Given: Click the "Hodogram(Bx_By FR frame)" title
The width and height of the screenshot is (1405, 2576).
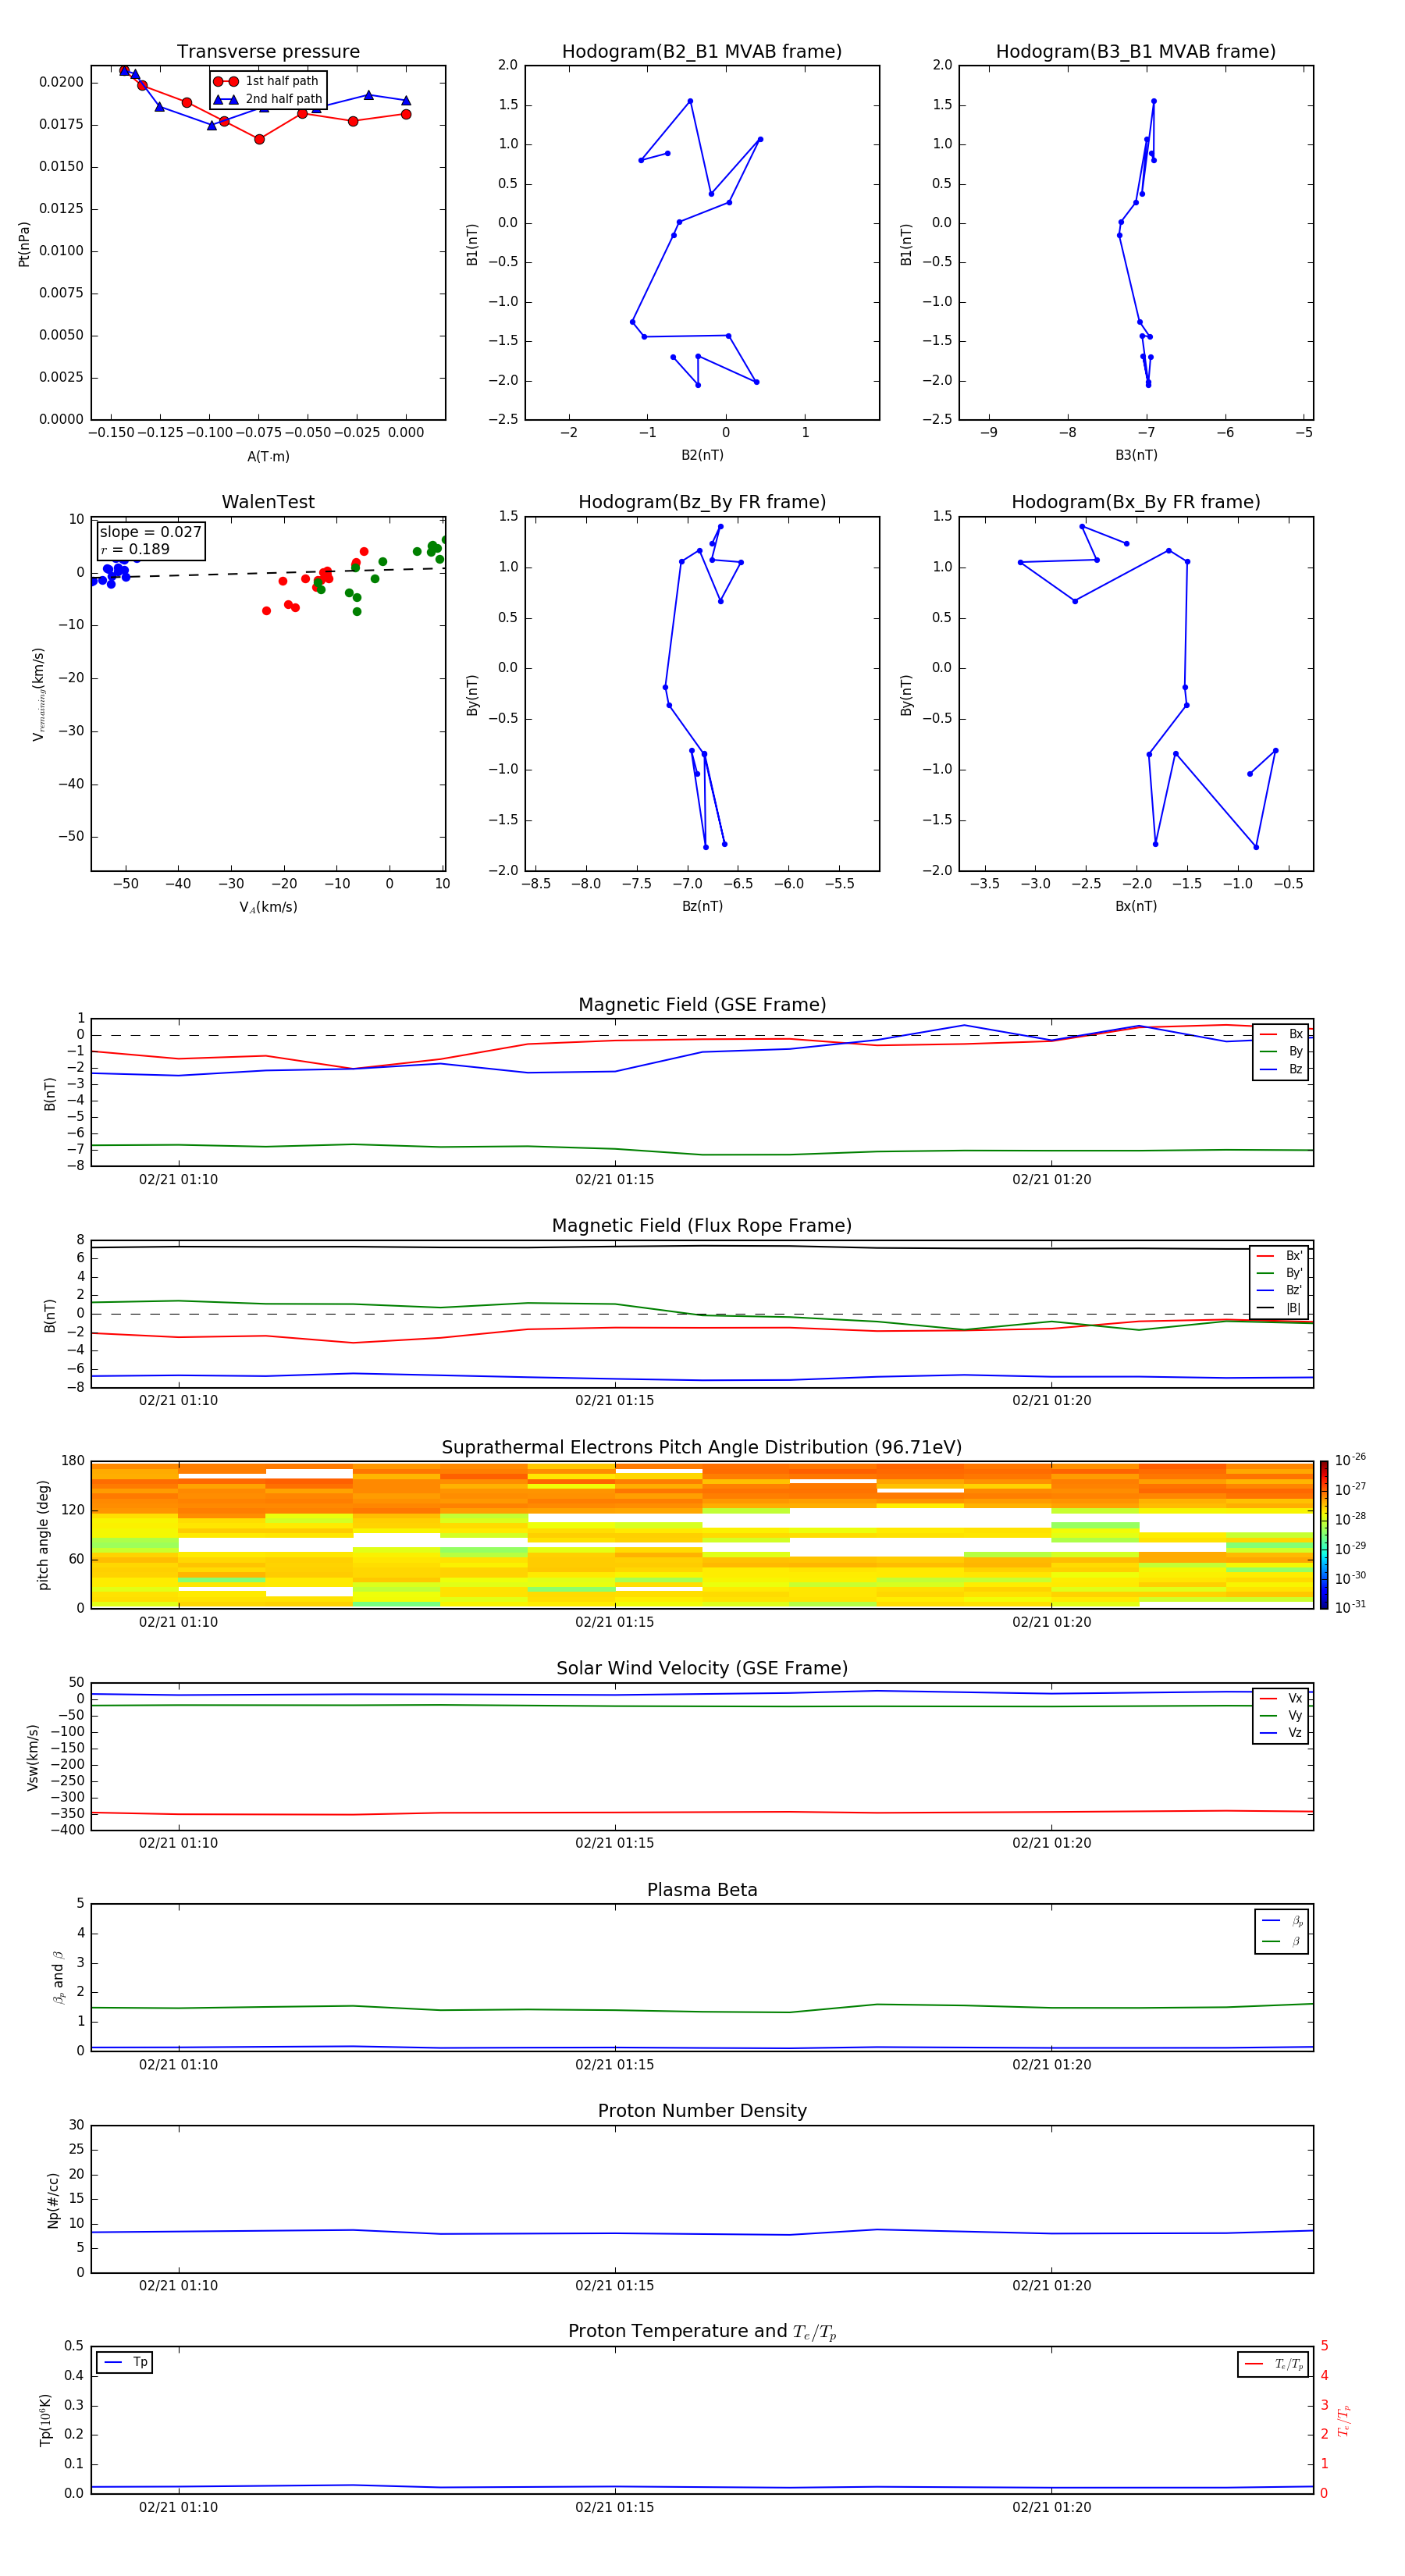Looking at the screenshot, I should click(x=1136, y=502).
